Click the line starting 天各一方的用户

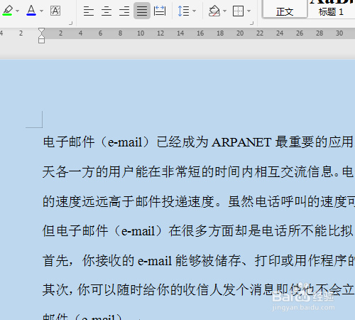198,172
